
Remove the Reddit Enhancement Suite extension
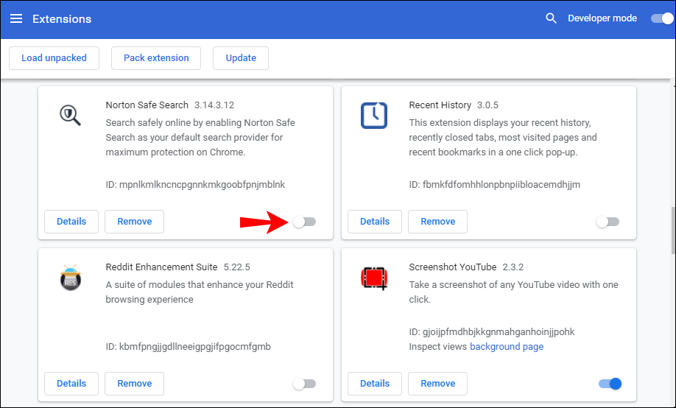pyautogui.click(x=135, y=384)
